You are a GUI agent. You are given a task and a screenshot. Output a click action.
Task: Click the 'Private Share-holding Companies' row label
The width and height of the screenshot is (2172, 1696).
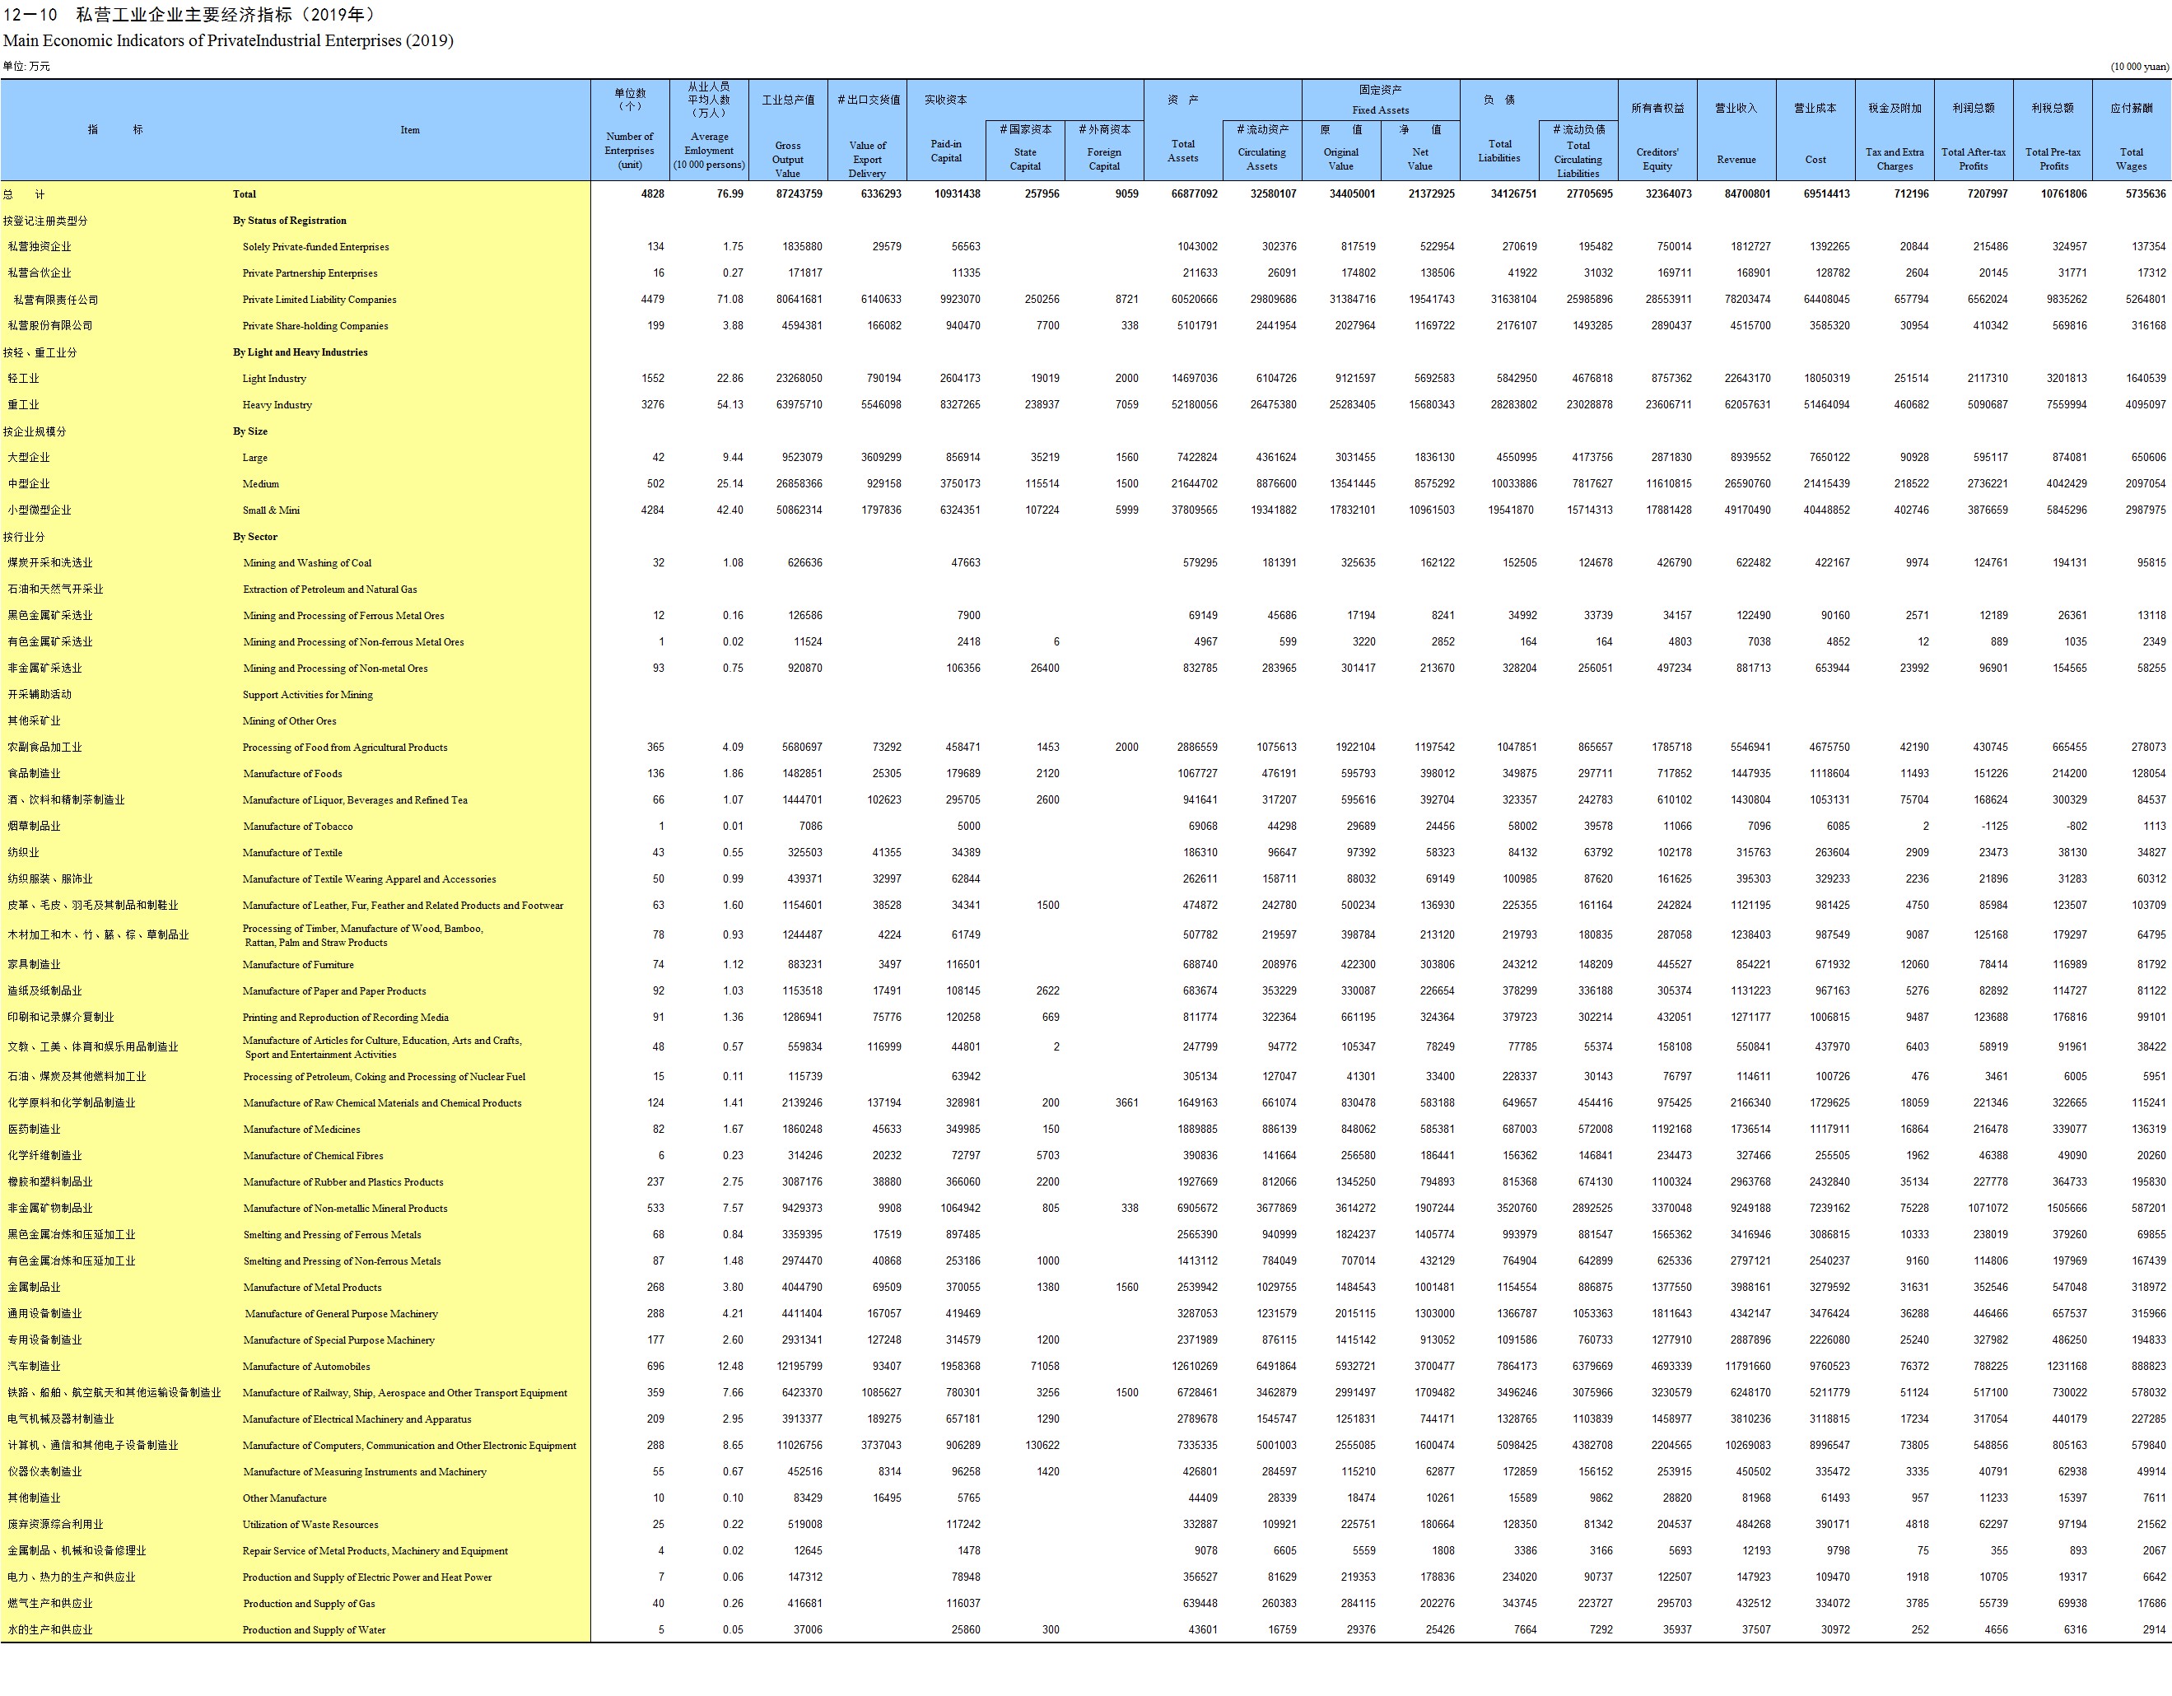315,326
